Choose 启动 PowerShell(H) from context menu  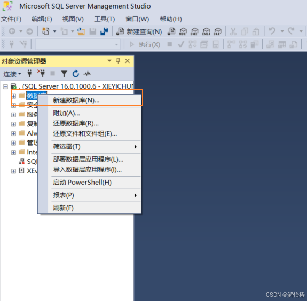click(x=90, y=183)
